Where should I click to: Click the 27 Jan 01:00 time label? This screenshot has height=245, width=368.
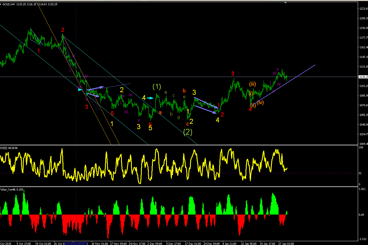(x=286, y=243)
